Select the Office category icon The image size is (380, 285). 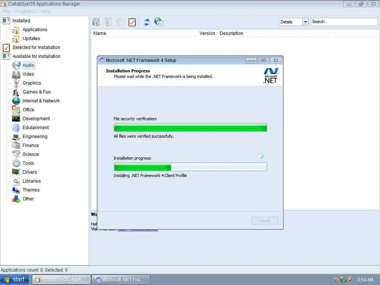[x=16, y=110]
